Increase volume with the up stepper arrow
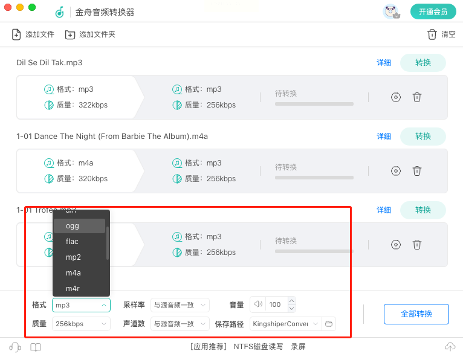The width and height of the screenshot is (463, 354). click(x=292, y=301)
